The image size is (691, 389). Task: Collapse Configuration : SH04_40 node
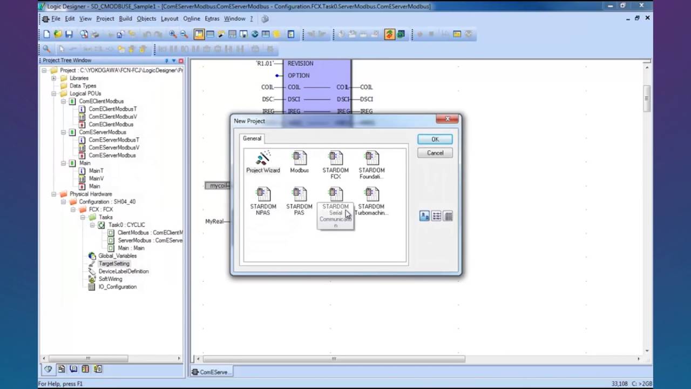coord(63,202)
